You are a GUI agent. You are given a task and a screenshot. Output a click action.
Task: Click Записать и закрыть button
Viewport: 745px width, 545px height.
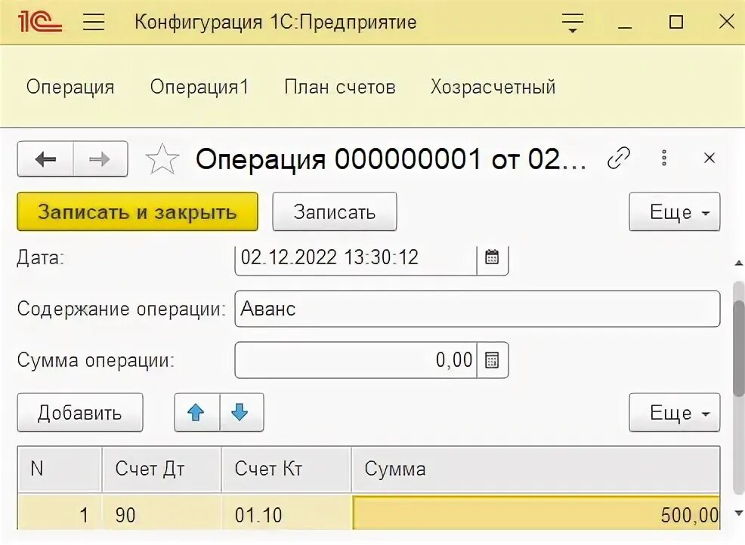[138, 211]
